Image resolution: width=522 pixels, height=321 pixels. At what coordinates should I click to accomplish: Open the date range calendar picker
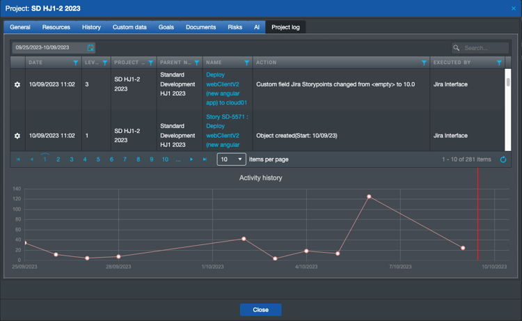click(90, 48)
